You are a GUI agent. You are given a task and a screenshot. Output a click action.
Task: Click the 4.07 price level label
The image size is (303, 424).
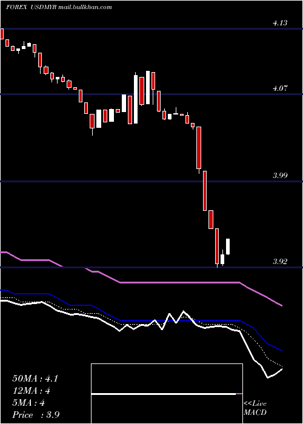tap(280, 88)
